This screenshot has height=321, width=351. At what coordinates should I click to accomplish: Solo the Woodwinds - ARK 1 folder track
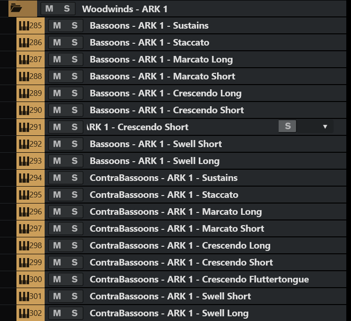[x=67, y=9]
